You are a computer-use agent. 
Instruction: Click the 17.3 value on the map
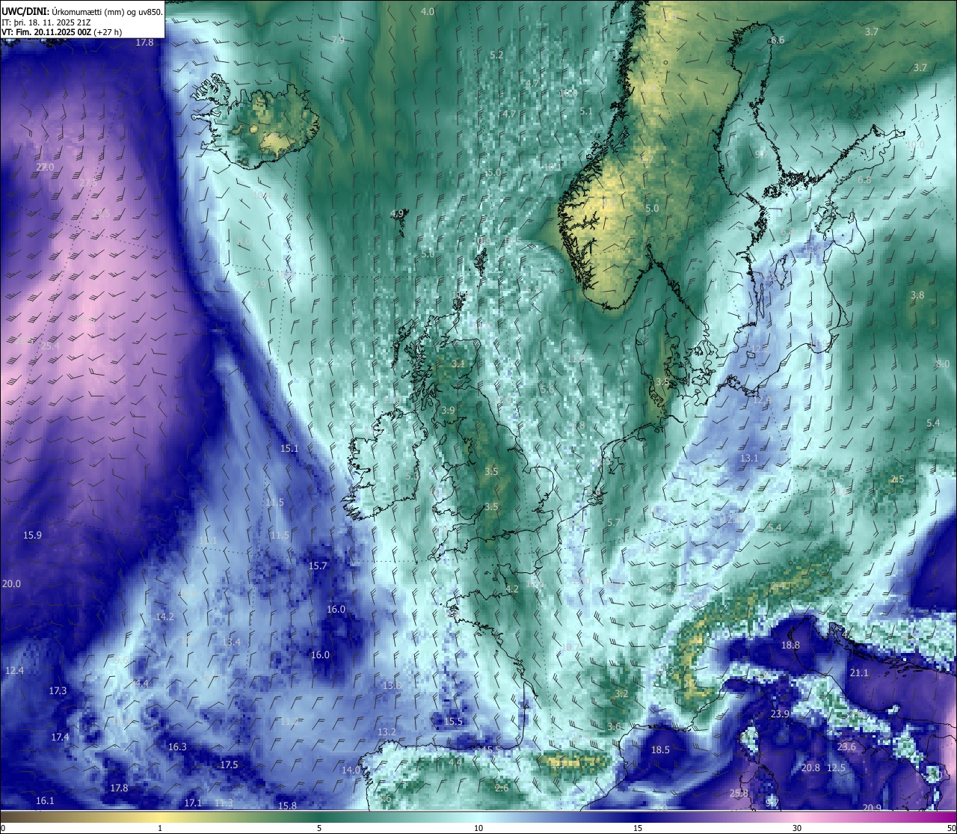[58, 690]
